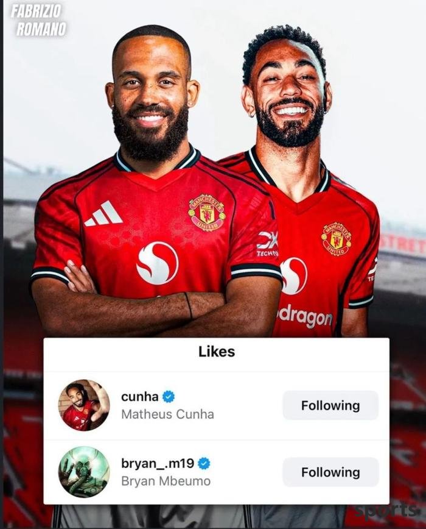Viewport: 426px width, 529px height.
Task: Click the verified badge next to cunha
Action: 169,396
